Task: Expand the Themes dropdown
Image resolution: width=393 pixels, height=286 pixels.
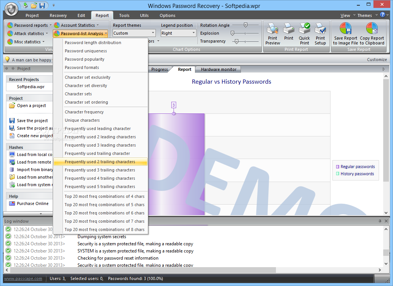Action: coord(367,15)
